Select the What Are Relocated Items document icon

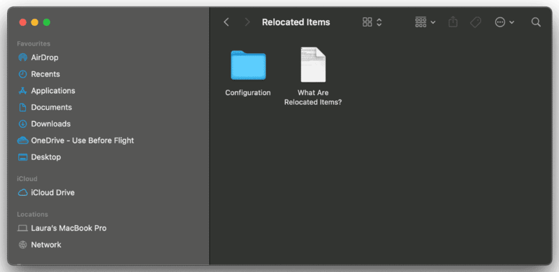point(313,64)
